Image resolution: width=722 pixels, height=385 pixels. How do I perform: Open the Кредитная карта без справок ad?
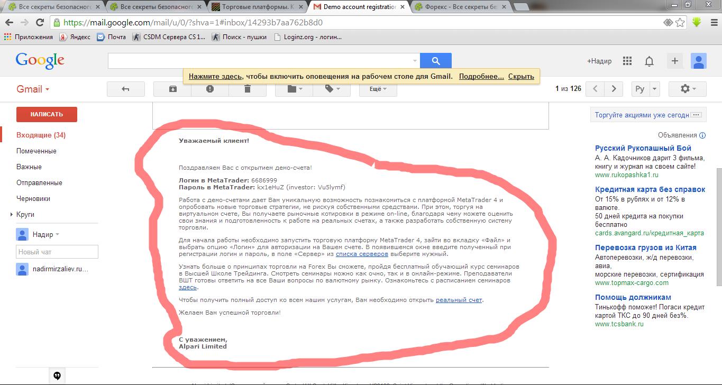[650, 189]
